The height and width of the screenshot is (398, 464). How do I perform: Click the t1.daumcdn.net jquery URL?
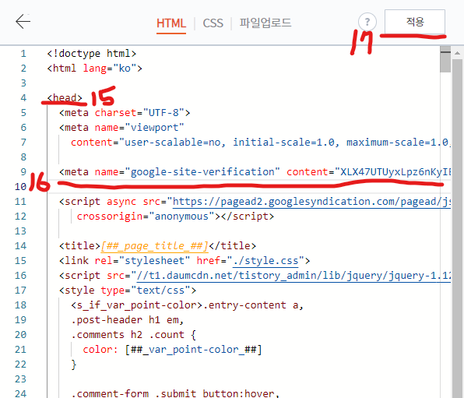(294, 276)
